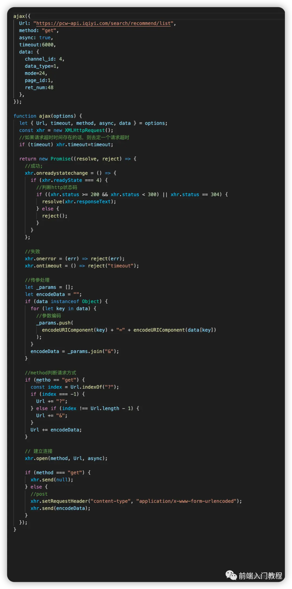This screenshot has width=292, height=589.
Task: Click 'resolve(xhr.responseText);'
Action: click(79, 202)
